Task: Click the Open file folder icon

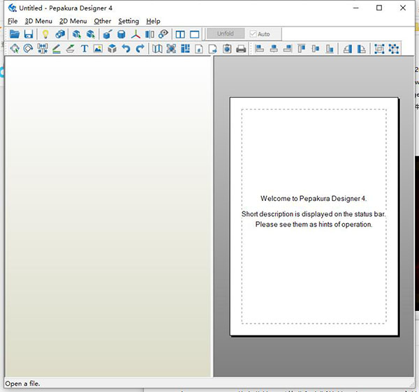Action: [15, 34]
